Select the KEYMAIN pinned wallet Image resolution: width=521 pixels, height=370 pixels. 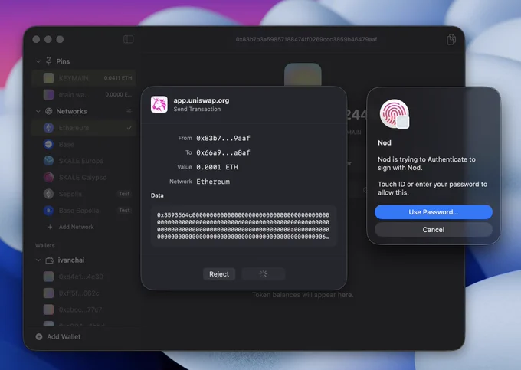coord(84,78)
